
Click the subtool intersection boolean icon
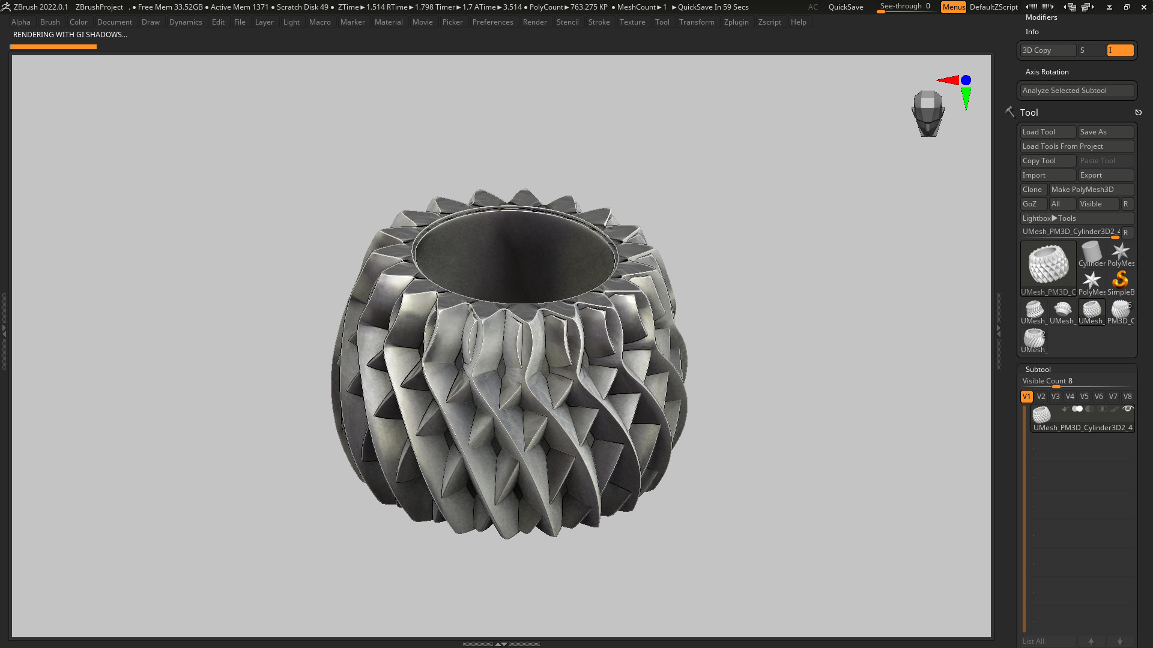pos(1103,409)
